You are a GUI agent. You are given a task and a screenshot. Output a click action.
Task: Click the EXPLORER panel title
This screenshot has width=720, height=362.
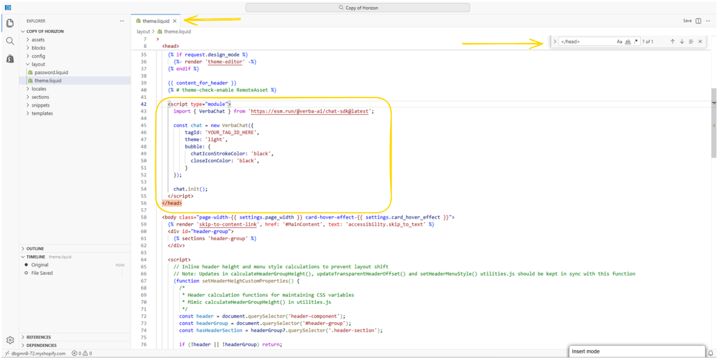36,21
